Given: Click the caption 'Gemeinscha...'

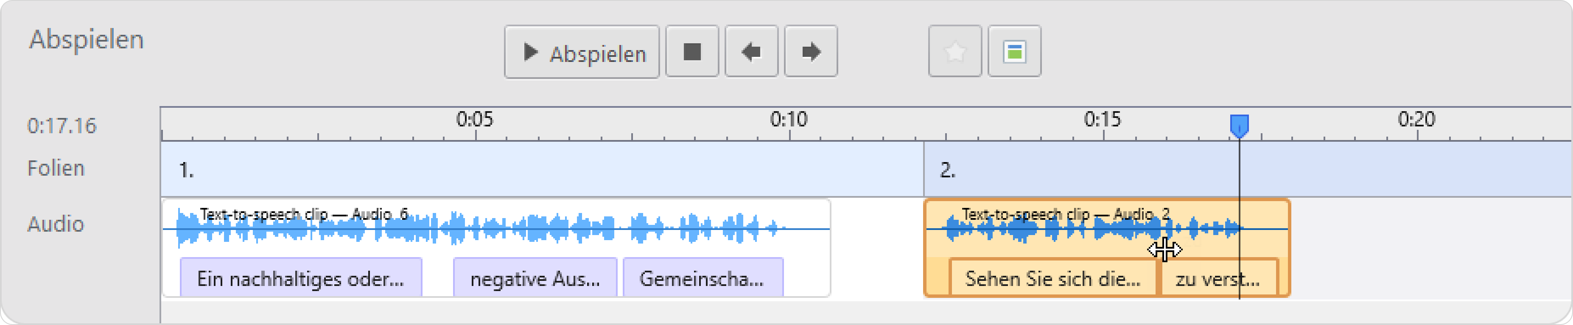Looking at the screenshot, I should pyautogui.click(x=702, y=278).
